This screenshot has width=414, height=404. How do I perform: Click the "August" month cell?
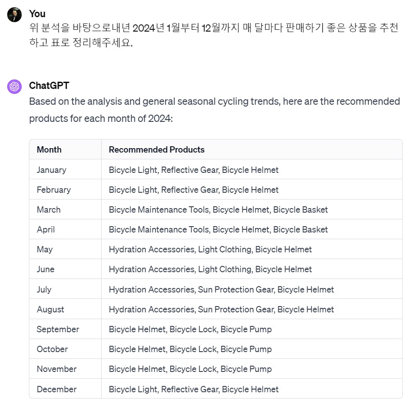pos(51,310)
